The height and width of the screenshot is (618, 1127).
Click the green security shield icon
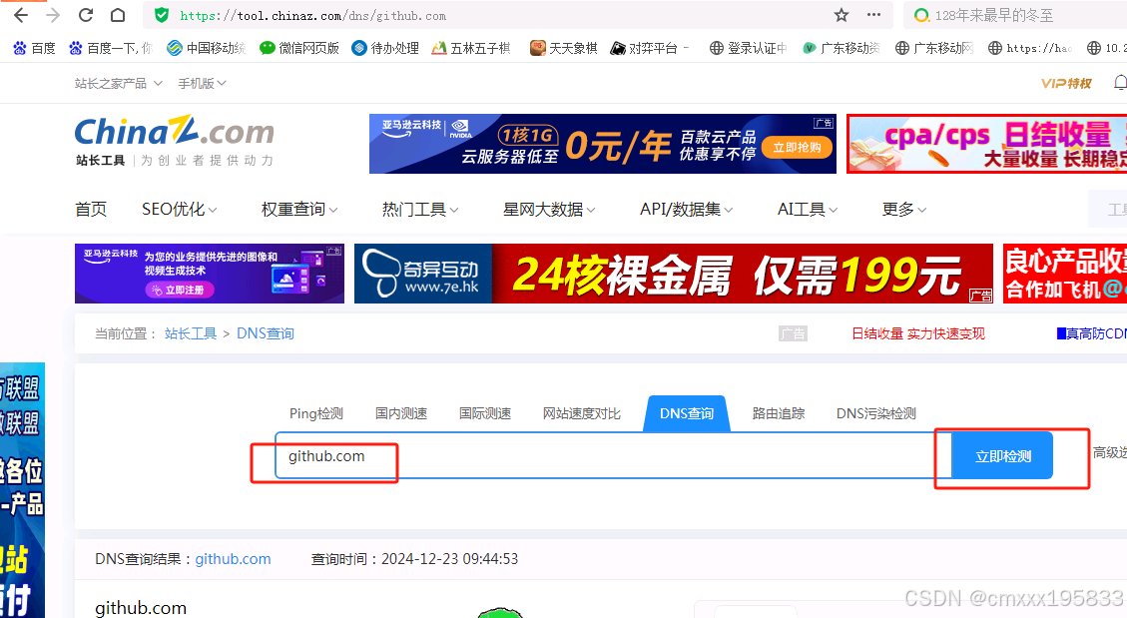pos(162,15)
